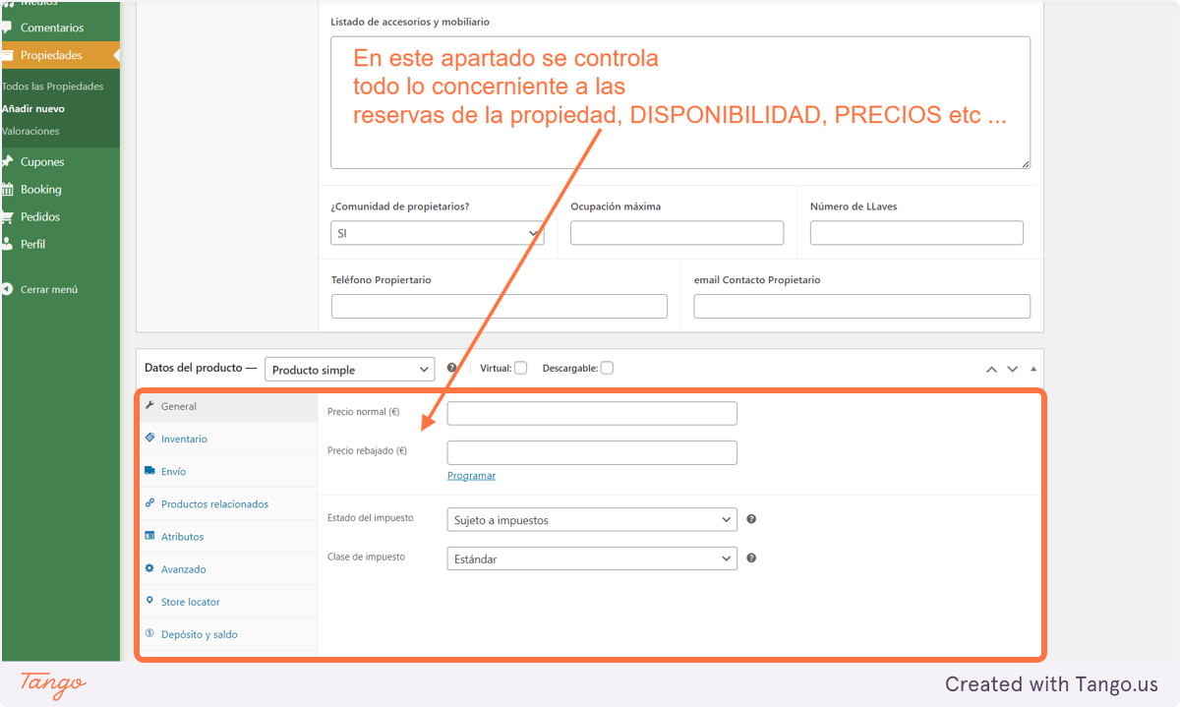Move Datos del producto panel down
The height and width of the screenshot is (707, 1180).
(1013, 369)
